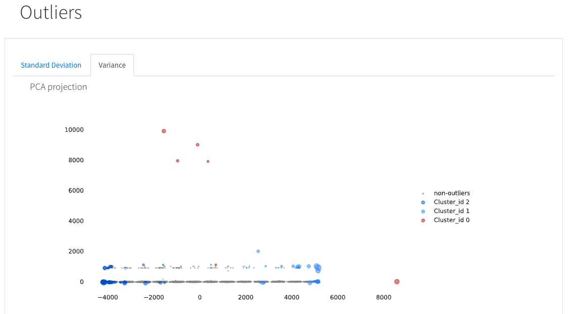This screenshot has height=314, width=571.
Task: Hide Cluster_id 0 using its legend entry
Action: tap(451, 220)
